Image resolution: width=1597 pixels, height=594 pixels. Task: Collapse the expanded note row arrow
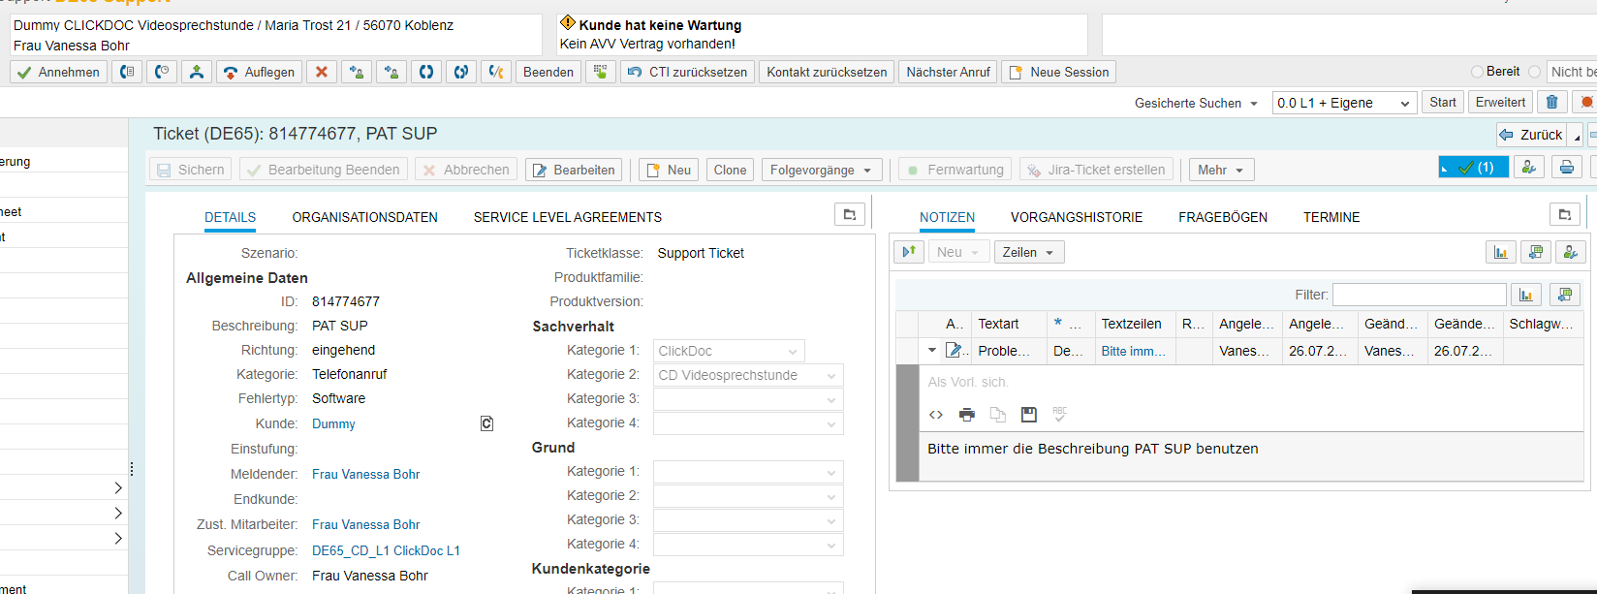(932, 351)
